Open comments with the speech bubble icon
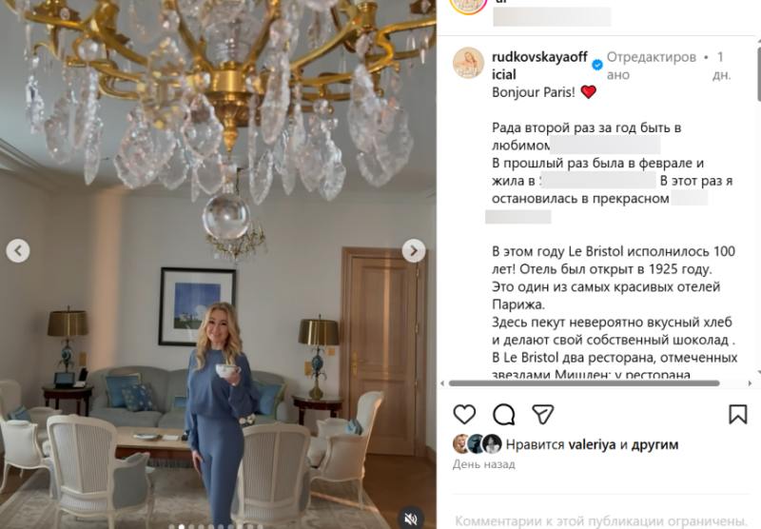 (504, 415)
